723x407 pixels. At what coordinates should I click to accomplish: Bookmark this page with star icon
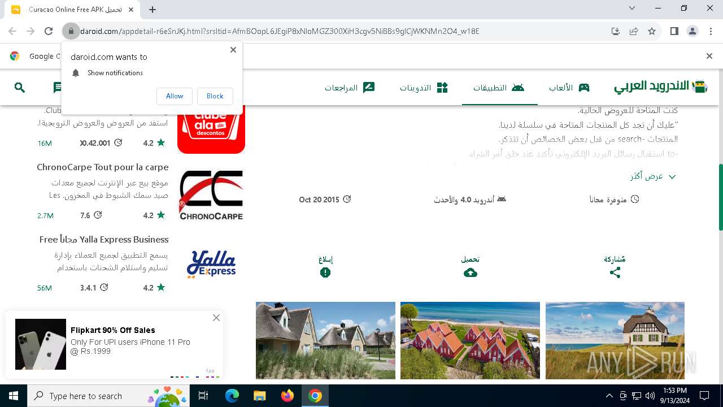click(x=652, y=32)
